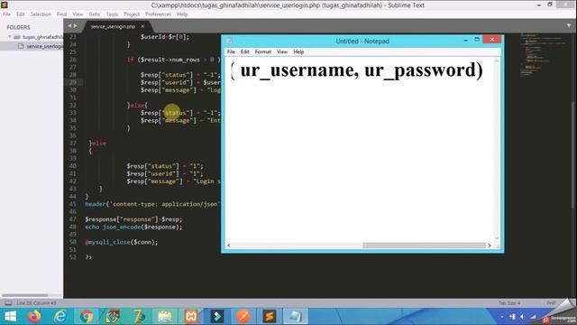Open the Project menu
The height and width of the screenshot is (325, 577).
(x=132, y=14)
